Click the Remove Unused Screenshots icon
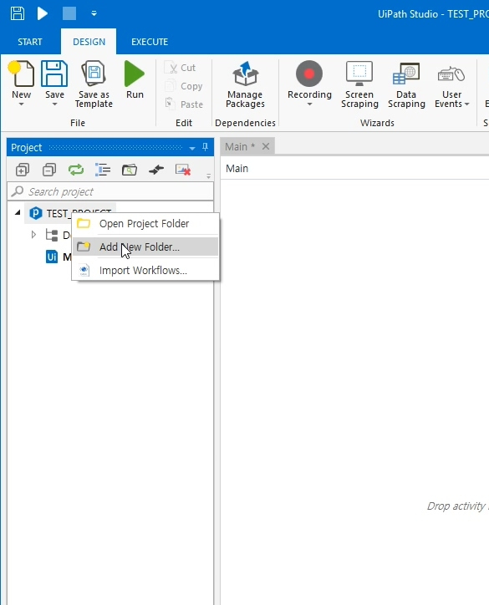The image size is (489, 605). tap(183, 170)
